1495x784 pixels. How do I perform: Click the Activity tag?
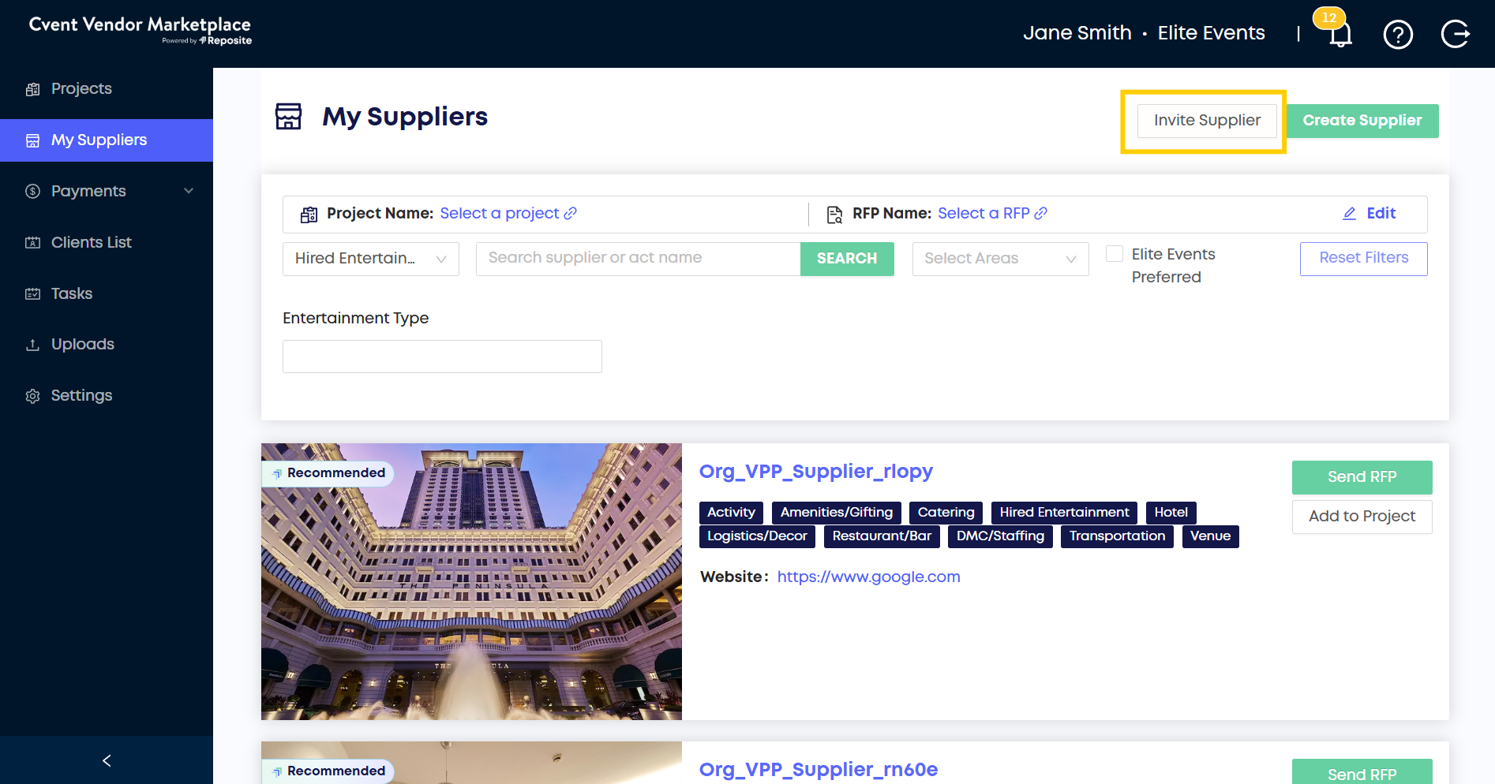click(731, 513)
